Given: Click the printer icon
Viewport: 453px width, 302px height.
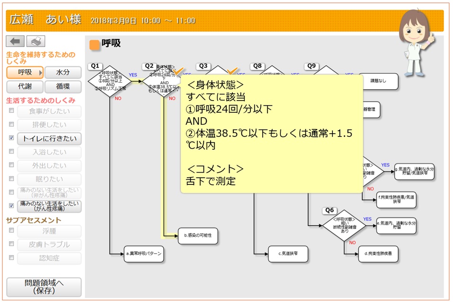Looking at the screenshot, I should point(36,41).
